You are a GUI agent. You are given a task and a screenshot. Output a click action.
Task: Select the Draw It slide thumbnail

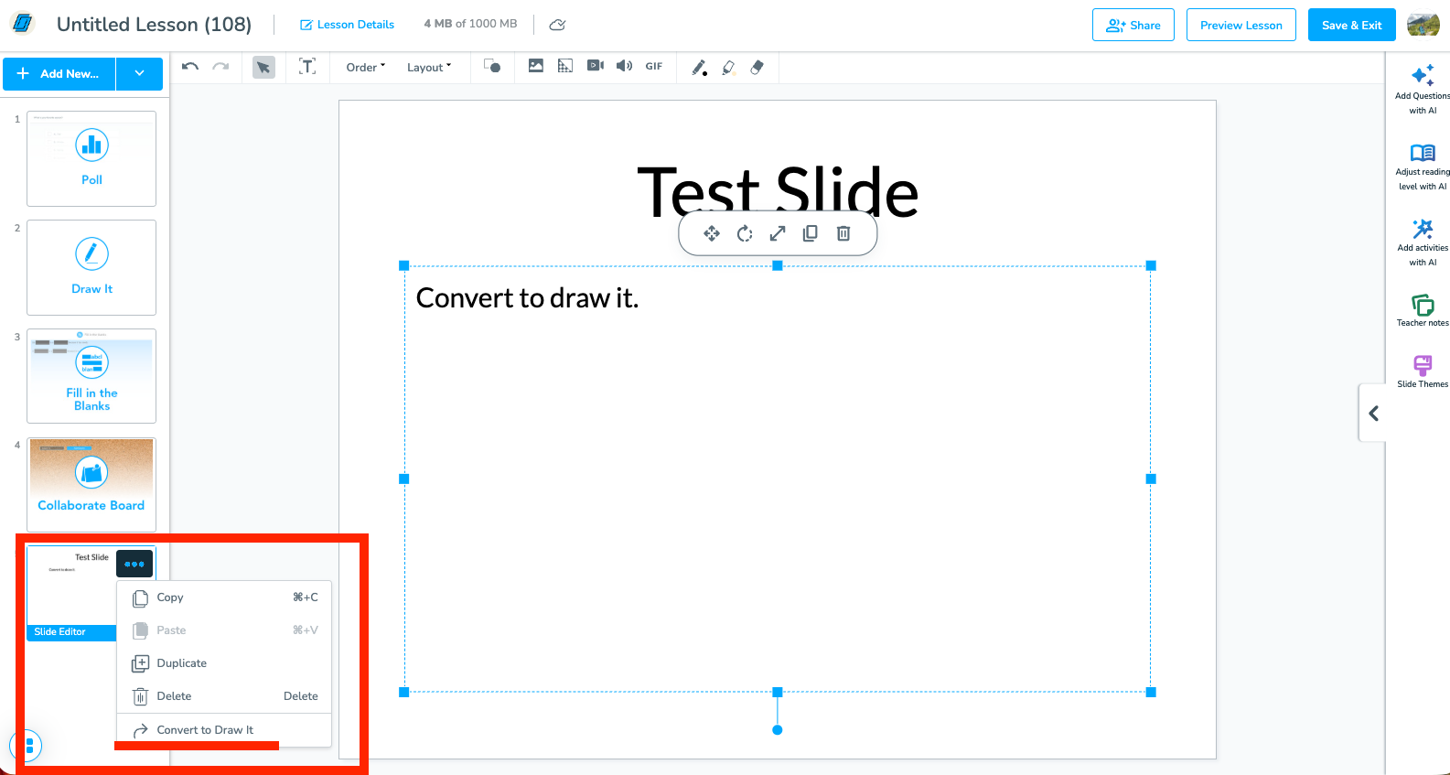point(91,267)
